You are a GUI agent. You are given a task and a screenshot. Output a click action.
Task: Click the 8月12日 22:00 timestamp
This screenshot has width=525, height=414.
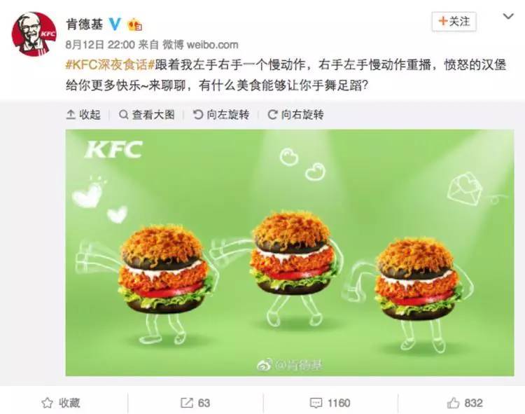100,45
